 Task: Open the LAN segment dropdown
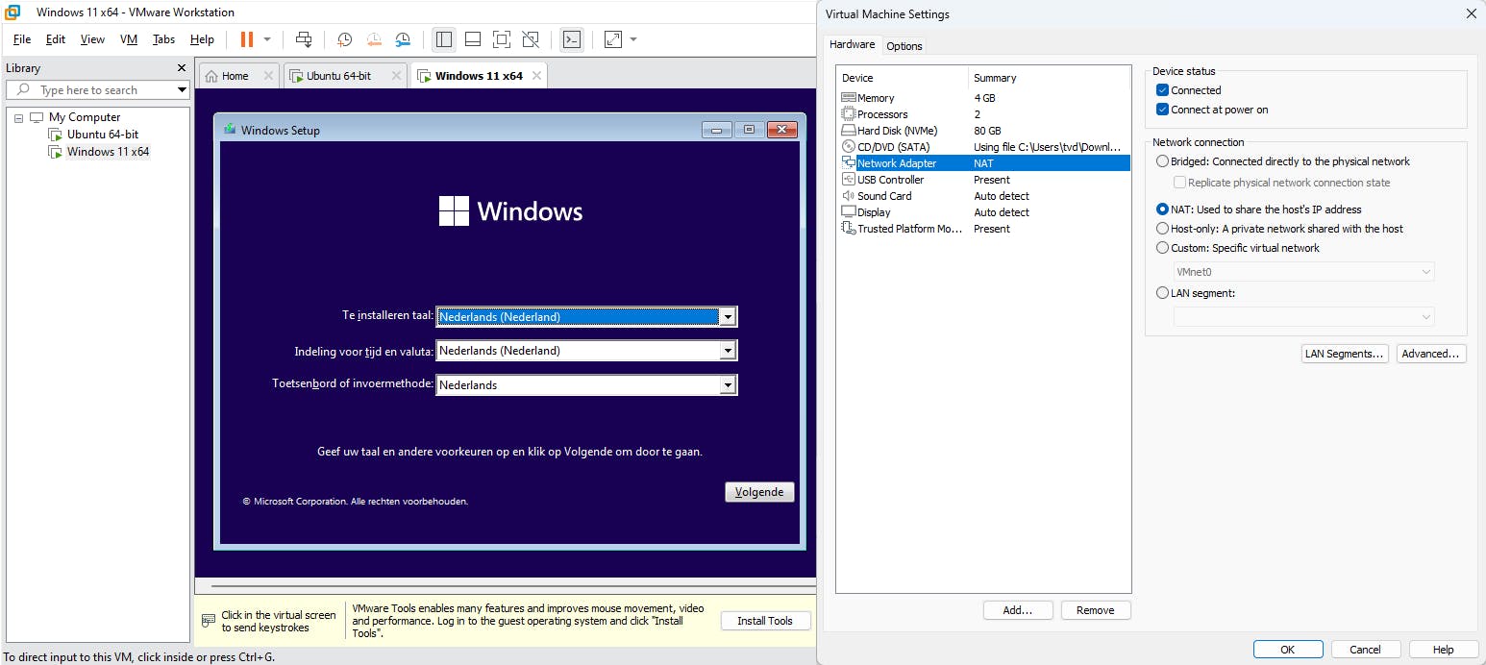click(x=1304, y=317)
